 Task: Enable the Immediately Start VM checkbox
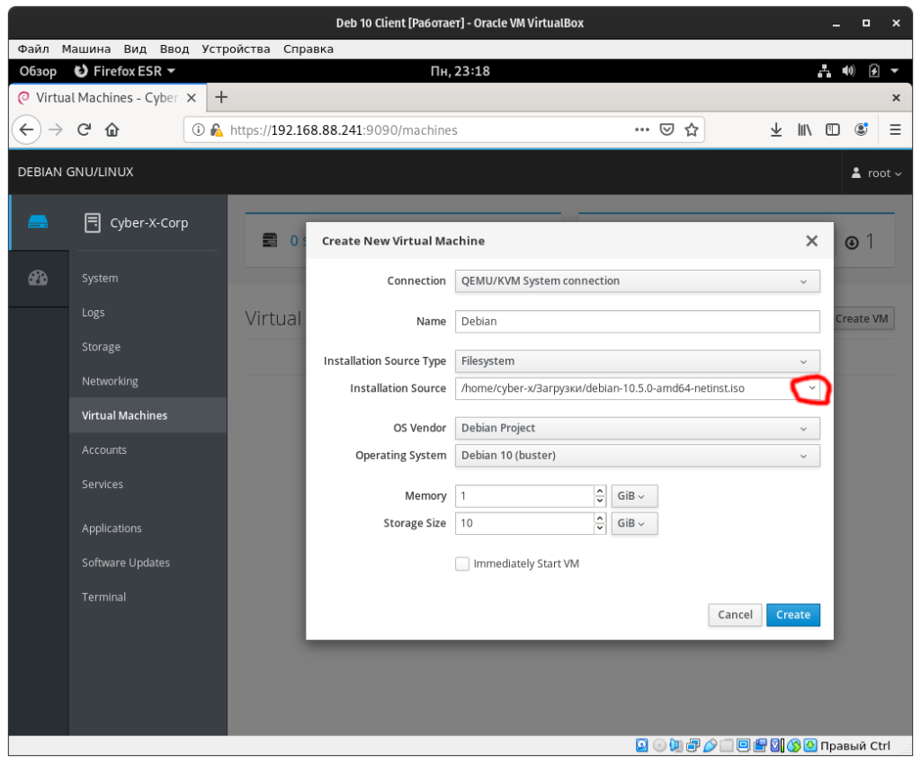click(462, 564)
